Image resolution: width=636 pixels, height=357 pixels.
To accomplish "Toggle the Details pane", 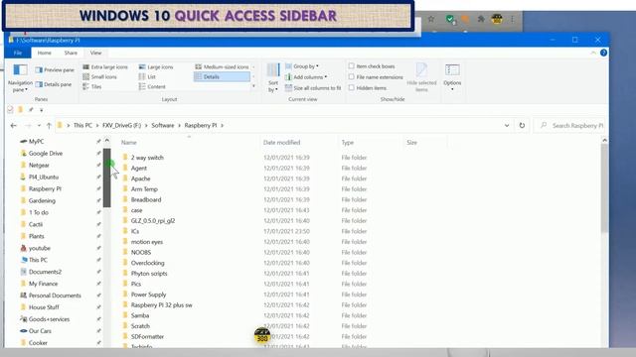I will 54,84.
